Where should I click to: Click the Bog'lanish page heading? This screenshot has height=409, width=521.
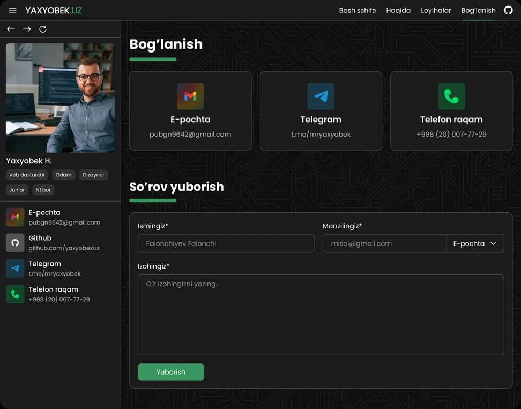point(166,44)
